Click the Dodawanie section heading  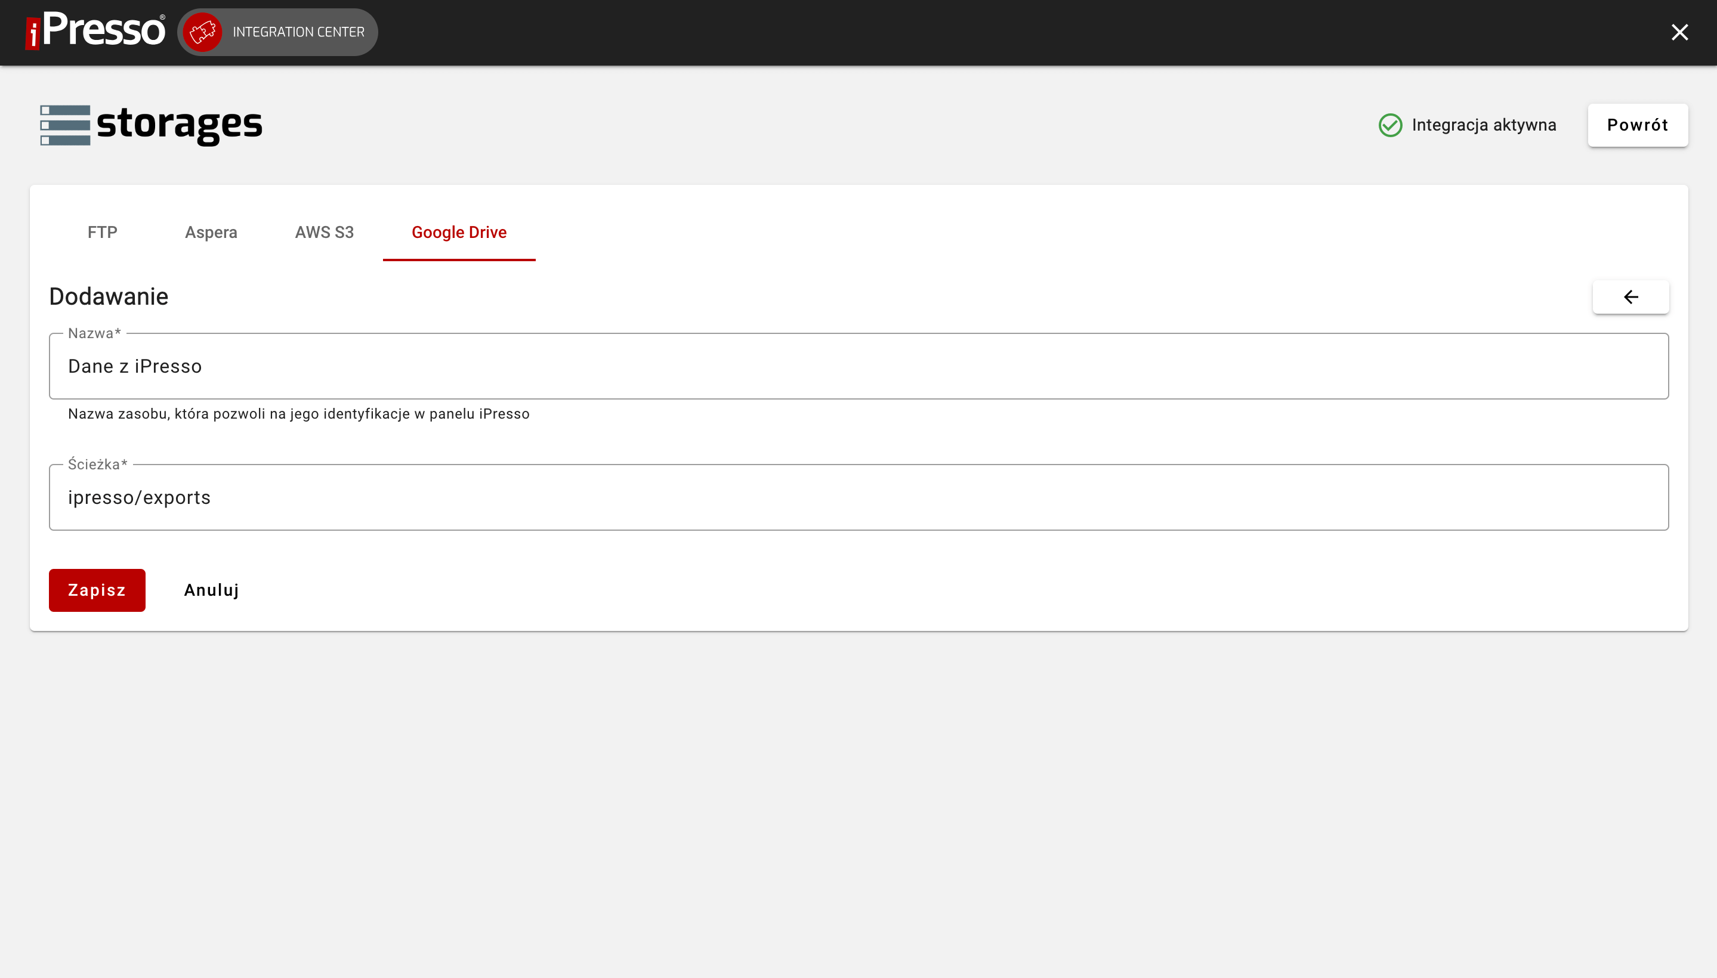tap(109, 296)
